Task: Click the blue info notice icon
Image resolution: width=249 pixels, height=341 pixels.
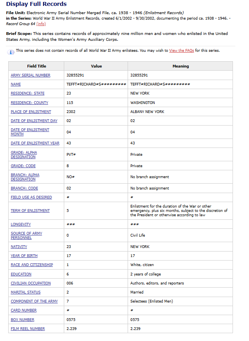Action: [11, 52]
